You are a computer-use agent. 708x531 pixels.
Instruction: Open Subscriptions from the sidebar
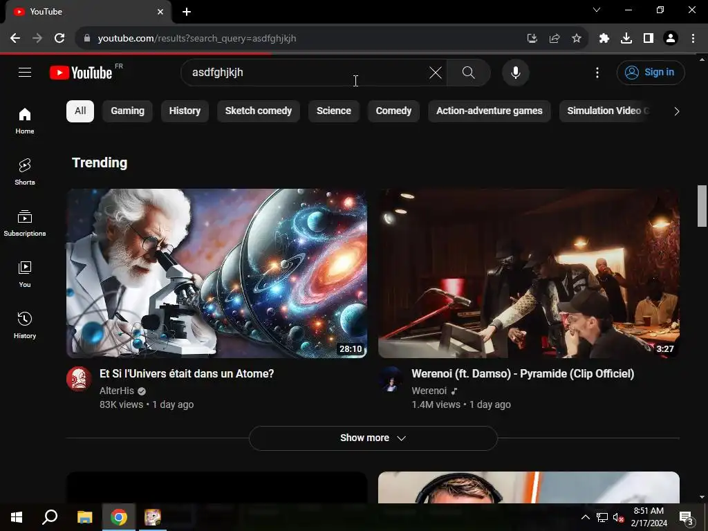(x=25, y=223)
